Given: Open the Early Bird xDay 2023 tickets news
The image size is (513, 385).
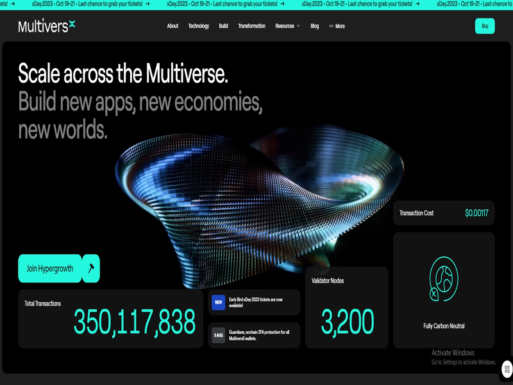Looking at the screenshot, I should pyautogui.click(x=255, y=302).
